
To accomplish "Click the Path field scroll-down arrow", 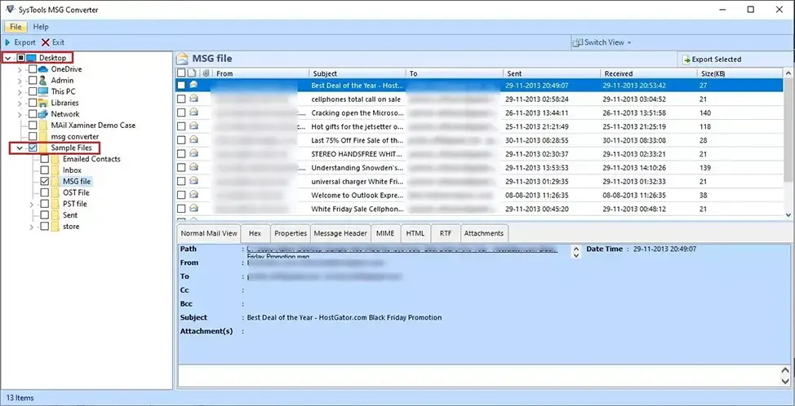I will (x=575, y=256).
